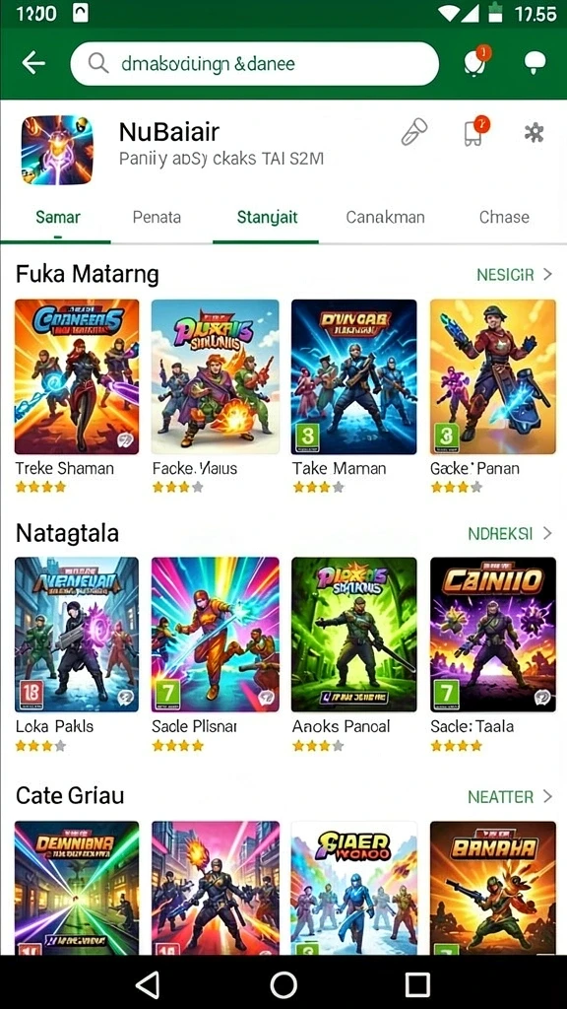Select the Stanyait tab

coord(267,218)
